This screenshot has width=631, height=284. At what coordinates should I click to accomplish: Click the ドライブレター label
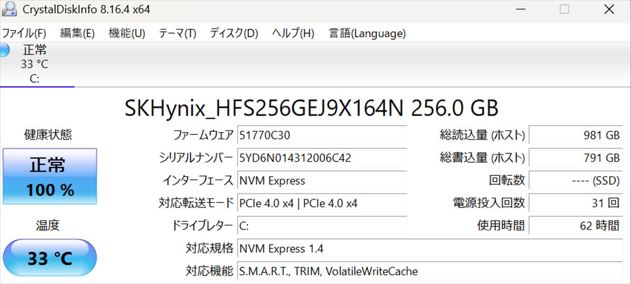[202, 226]
